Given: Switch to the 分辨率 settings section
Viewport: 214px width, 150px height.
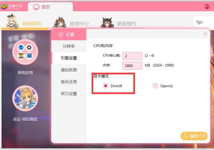Looking at the screenshot, I should (x=69, y=46).
